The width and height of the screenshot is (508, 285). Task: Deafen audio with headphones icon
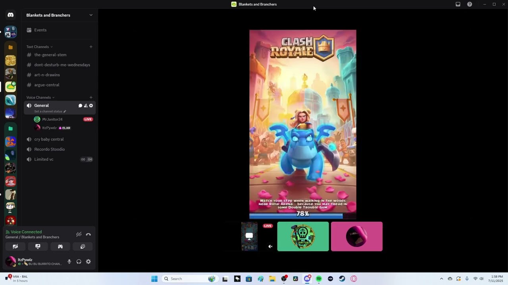coord(79,262)
